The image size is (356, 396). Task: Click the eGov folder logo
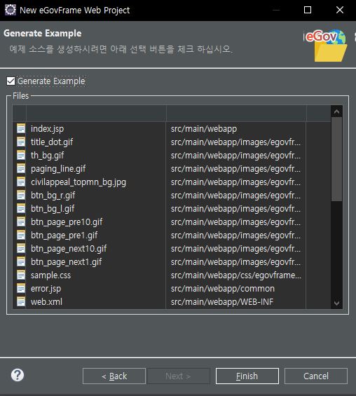tap(327, 46)
